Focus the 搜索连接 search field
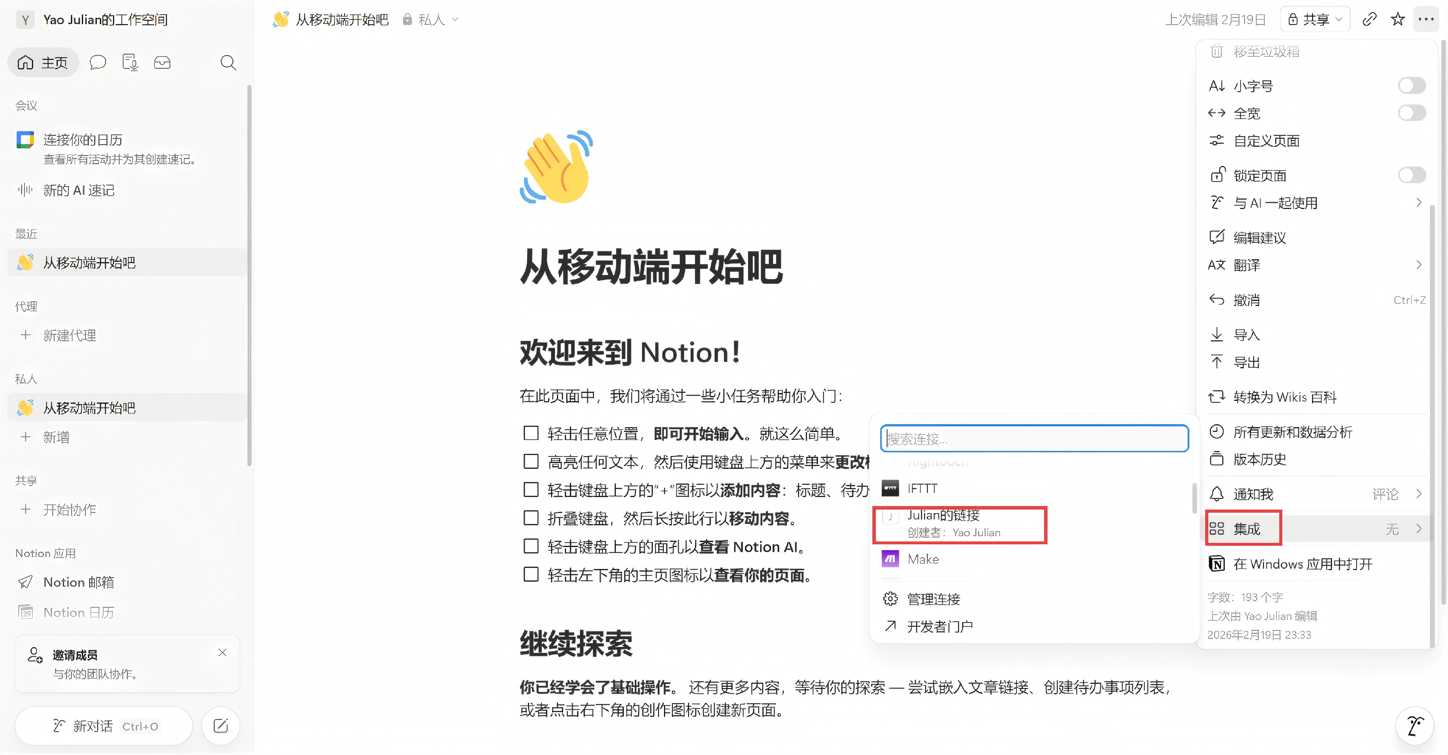 1034,438
